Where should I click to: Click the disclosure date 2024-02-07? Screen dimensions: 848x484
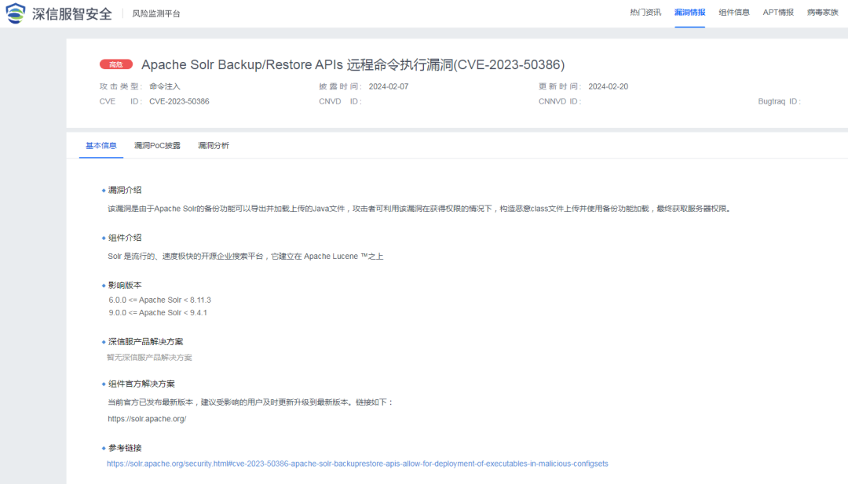tap(389, 86)
